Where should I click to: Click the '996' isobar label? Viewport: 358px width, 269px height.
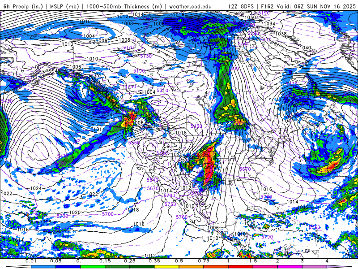[x=92, y=79]
